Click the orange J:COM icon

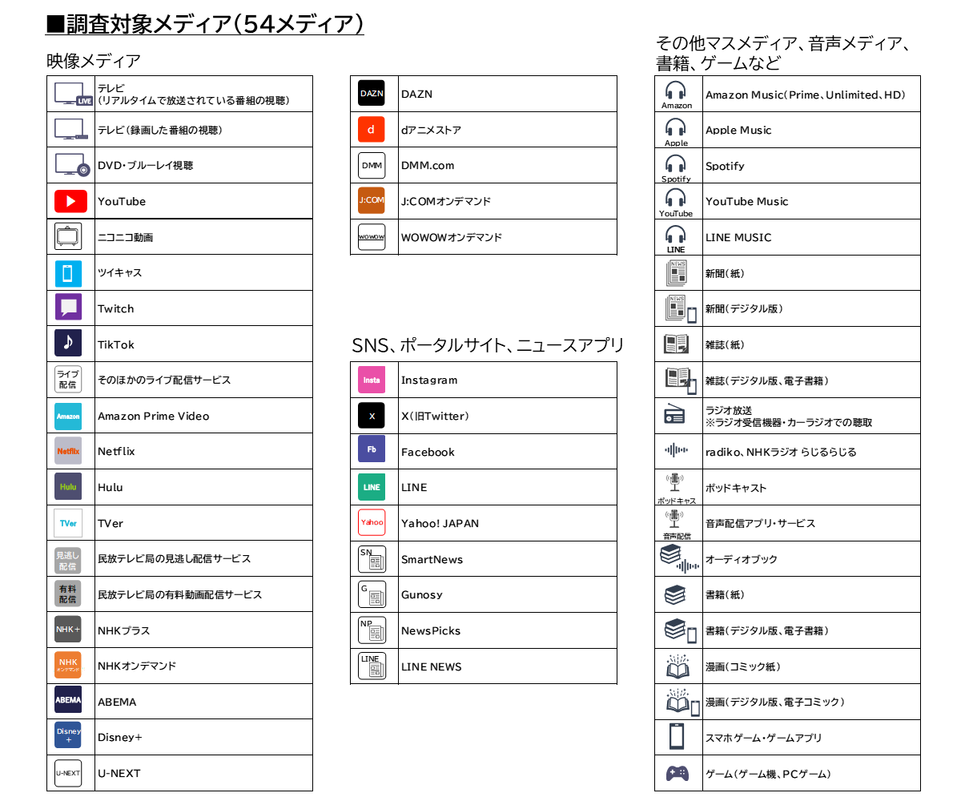tap(372, 200)
